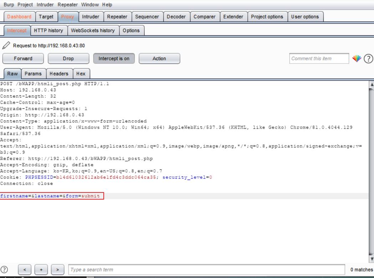Image resolution: width=374 pixels, height=278 pixels.
Task: Select the Proxy tab
Action: 68,17
